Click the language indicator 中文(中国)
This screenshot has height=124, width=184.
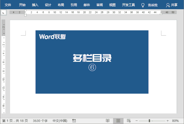60,121
